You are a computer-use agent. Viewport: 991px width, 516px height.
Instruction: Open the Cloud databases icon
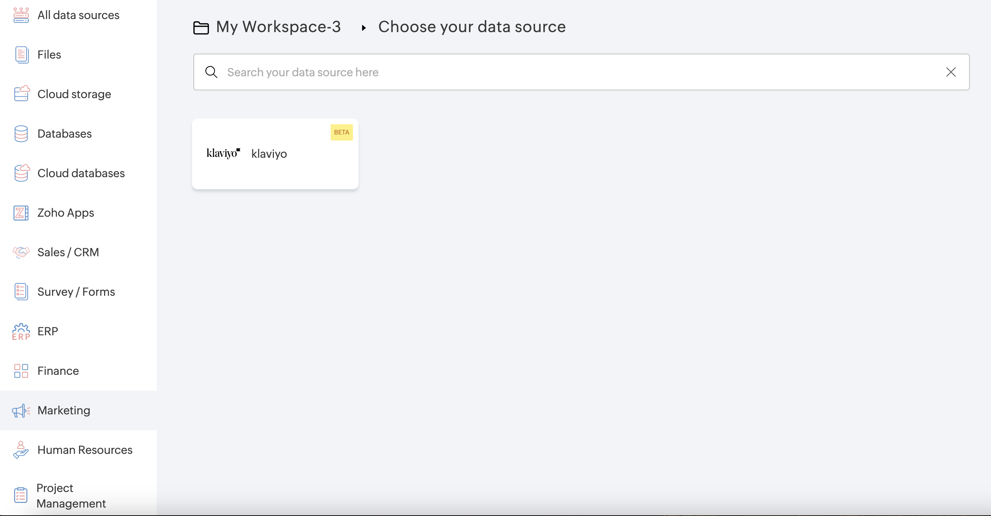22,173
